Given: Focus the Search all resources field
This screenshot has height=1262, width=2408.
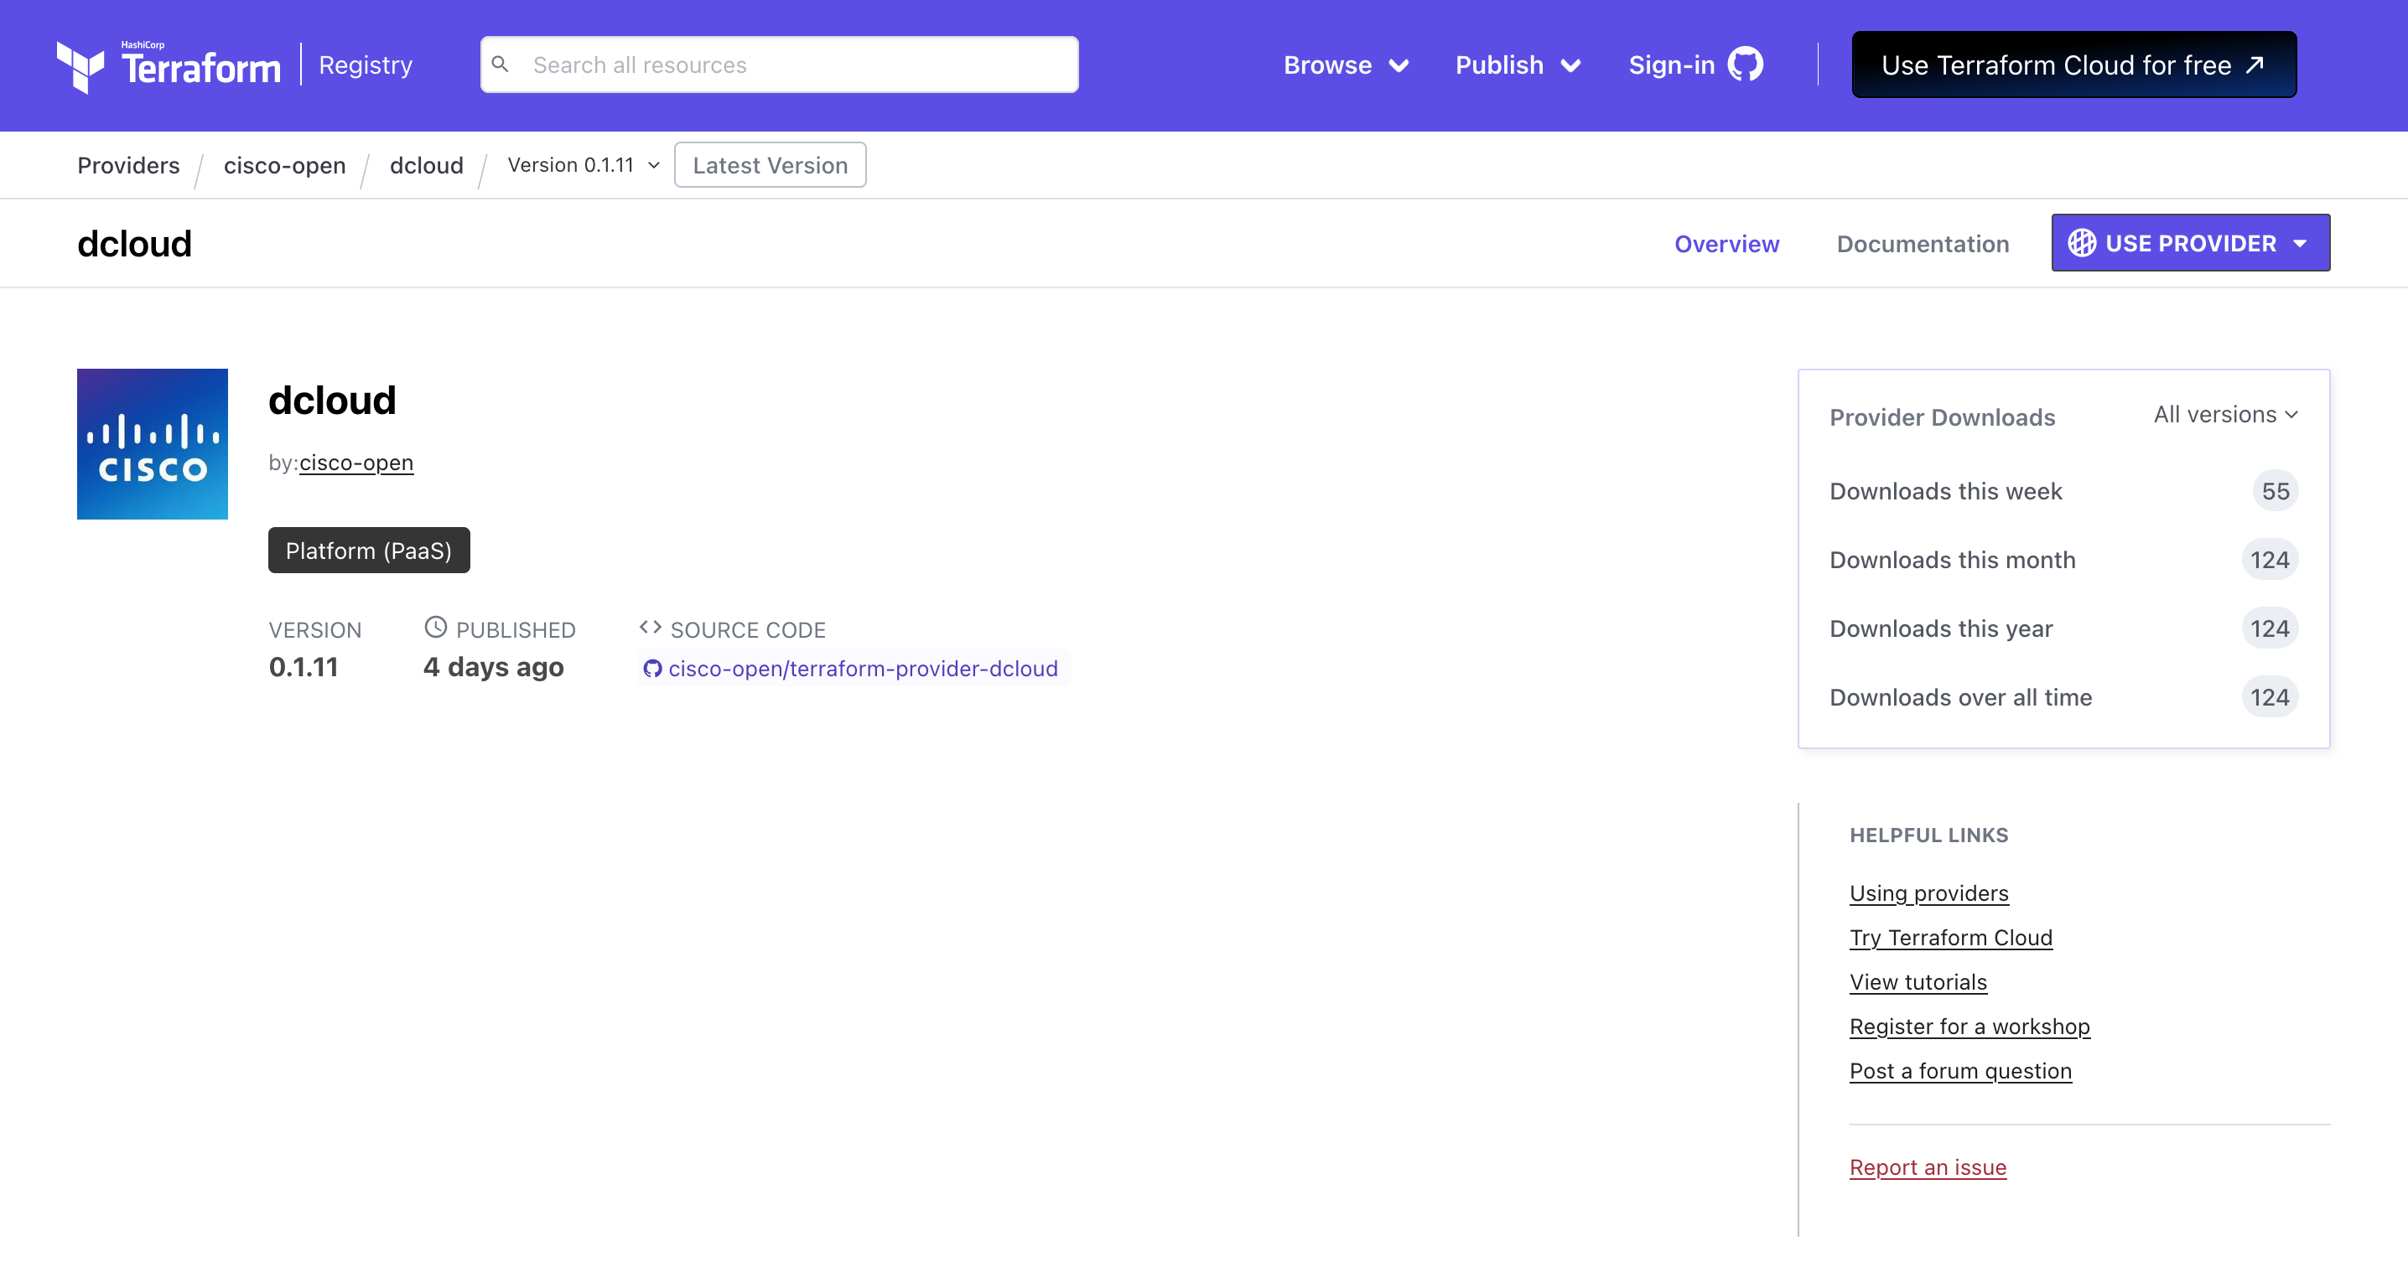Looking at the screenshot, I should click(x=780, y=65).
